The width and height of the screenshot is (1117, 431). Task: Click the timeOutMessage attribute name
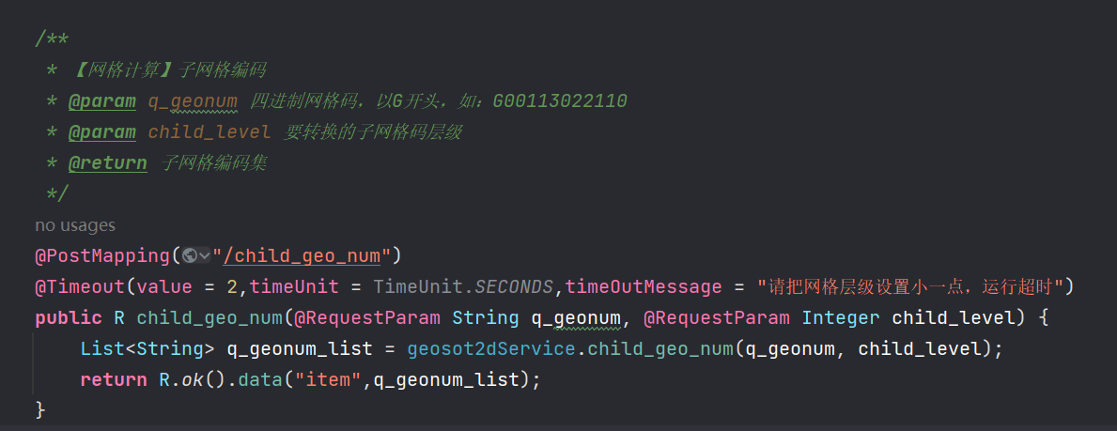point(644,286)
